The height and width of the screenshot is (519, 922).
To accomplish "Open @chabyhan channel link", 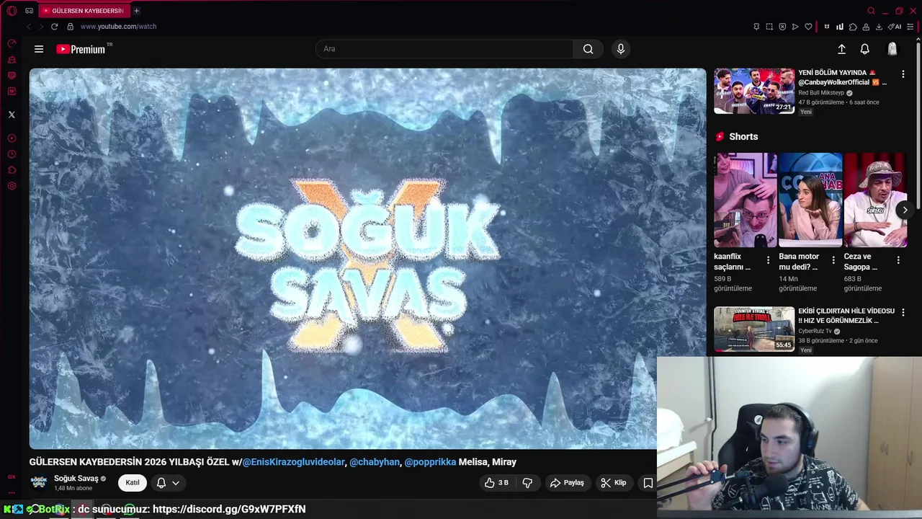I will tap(375, 462).
